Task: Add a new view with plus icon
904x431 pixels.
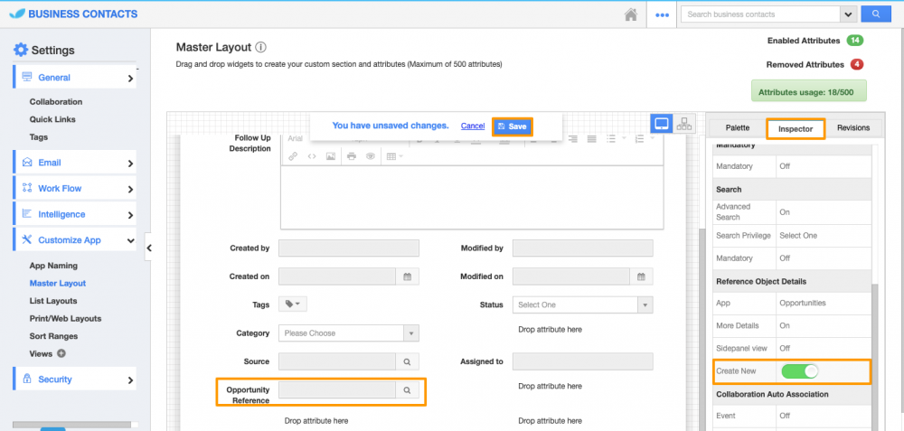Action: pos(61,353)
